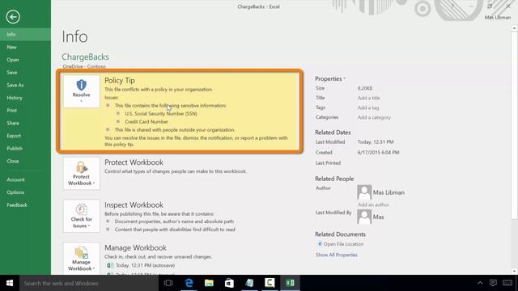This screenshot has width=518, height=291.
Task: Click the ChargeBacks file name heading
Action: 85,57
